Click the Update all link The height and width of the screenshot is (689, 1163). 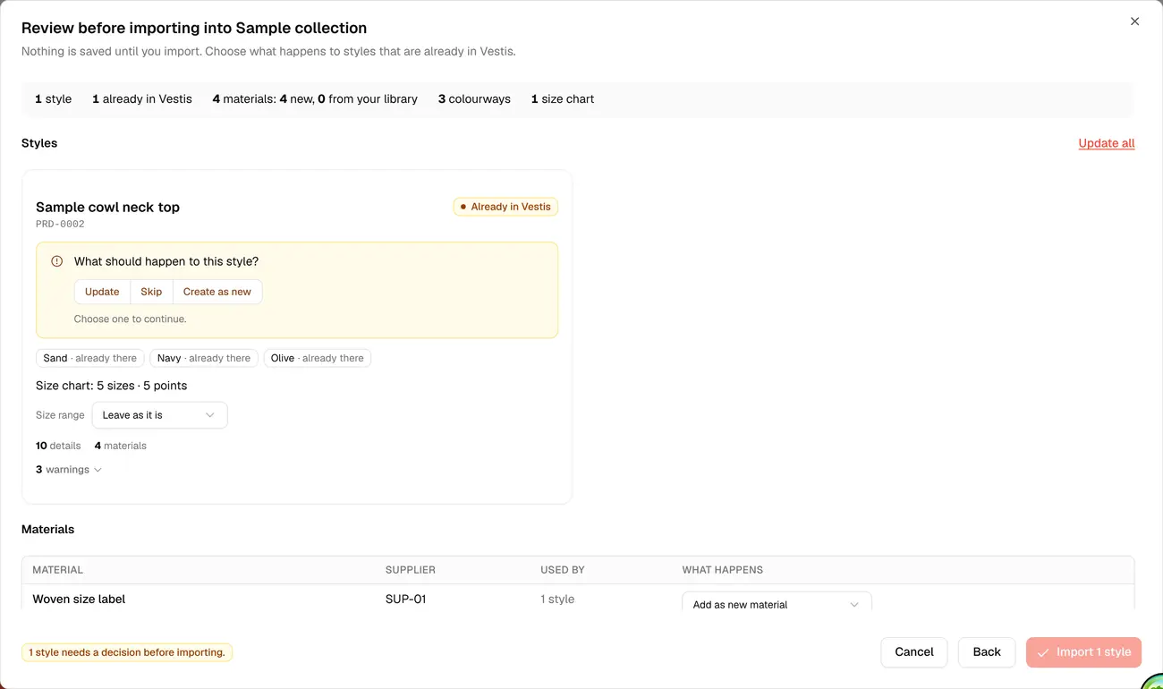click(x=1107, y=143)
